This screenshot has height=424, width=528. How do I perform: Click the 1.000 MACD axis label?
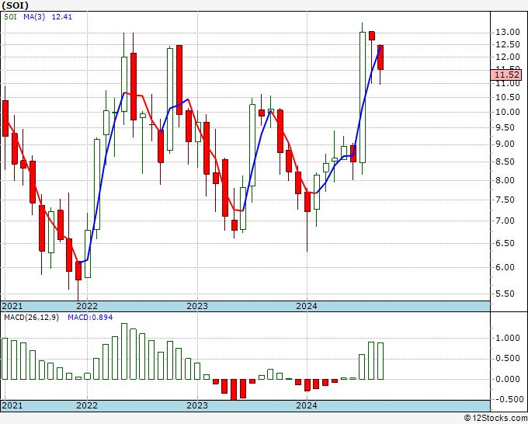(x=509, y=338)
